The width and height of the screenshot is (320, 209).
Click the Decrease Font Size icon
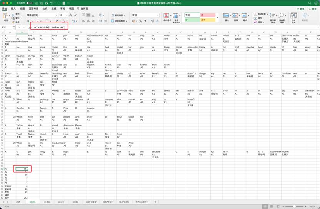pos(75,15)
